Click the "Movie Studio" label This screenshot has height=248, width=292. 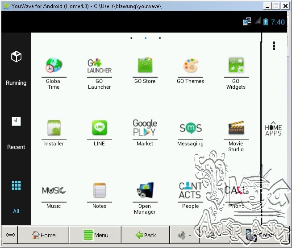(x=236, y=146)
